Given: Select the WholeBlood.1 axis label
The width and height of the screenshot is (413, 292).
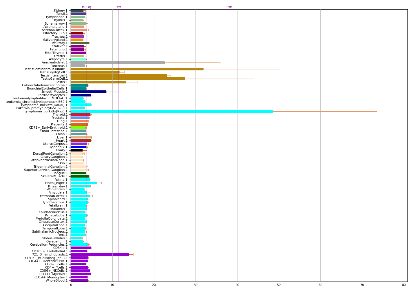Looking at the screenshot, I should [56, 280].
